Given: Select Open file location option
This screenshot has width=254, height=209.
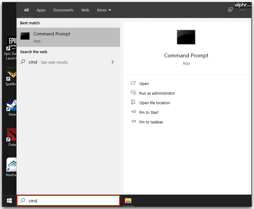Looking at the screenshot, I should pos(154,103).
